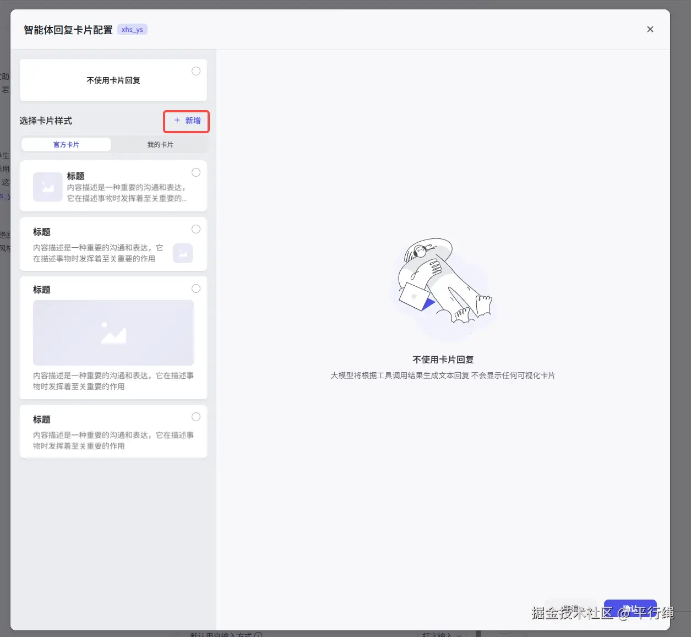Click the 取消 cancel button

click(571, 608)
